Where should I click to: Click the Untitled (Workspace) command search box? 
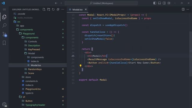pos(101,3)
